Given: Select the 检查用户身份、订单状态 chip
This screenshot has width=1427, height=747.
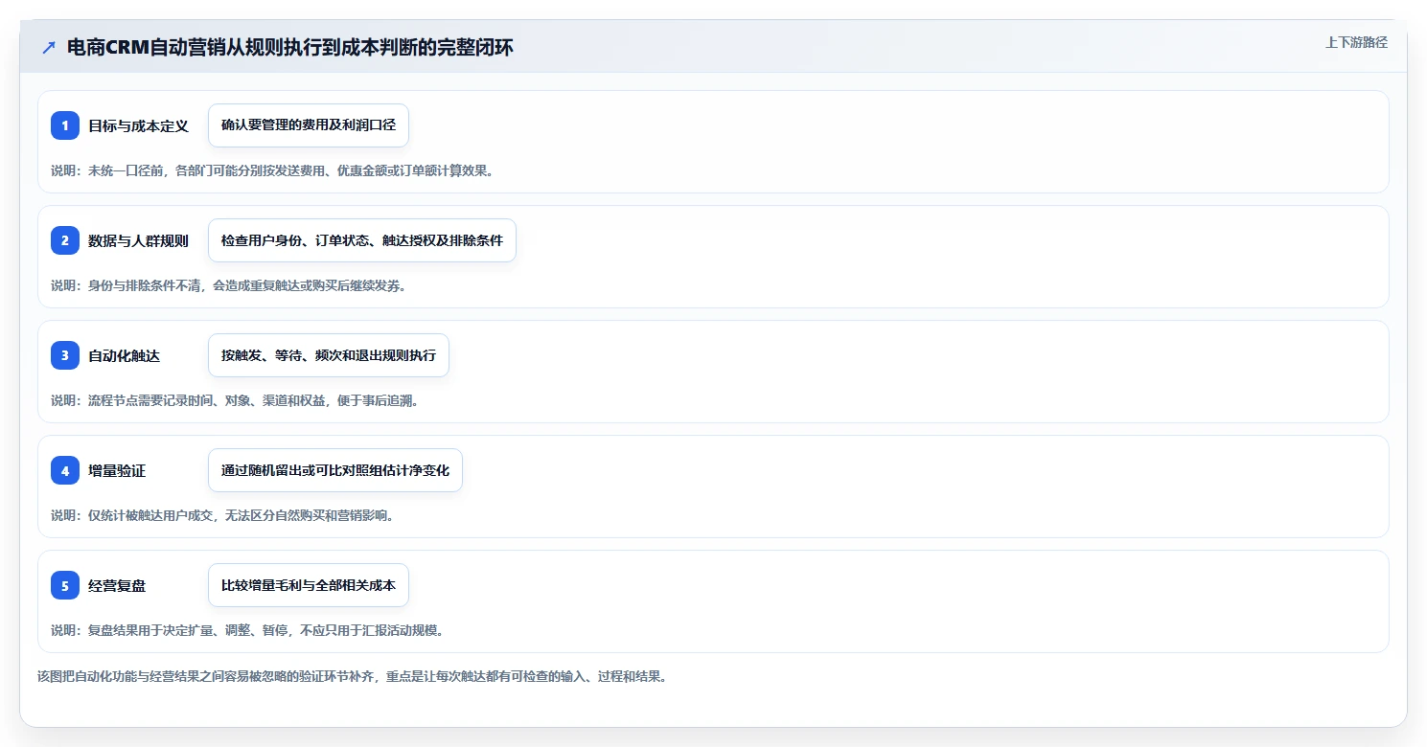Looking at the screenshot, I should (362, 240).
